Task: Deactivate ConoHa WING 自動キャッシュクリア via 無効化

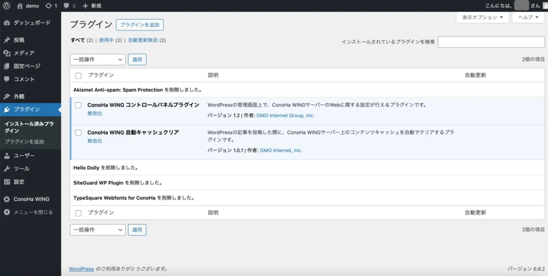Action: coord(95,141)
